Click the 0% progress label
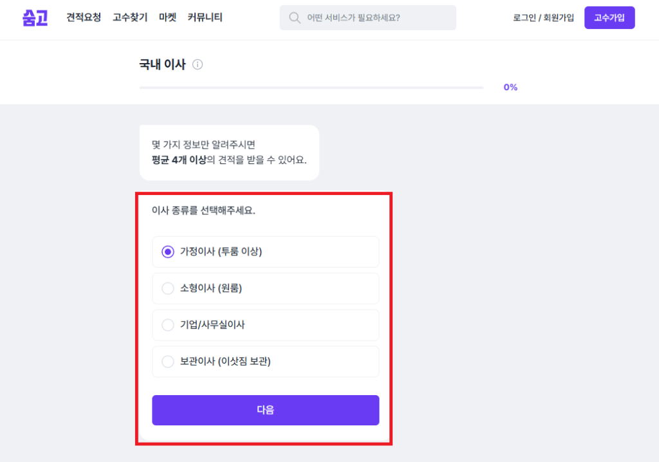This screenshot has width=659, height=462. pos(510,88)
